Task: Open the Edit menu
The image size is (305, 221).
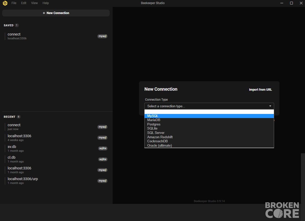Action: pos(24,3)
